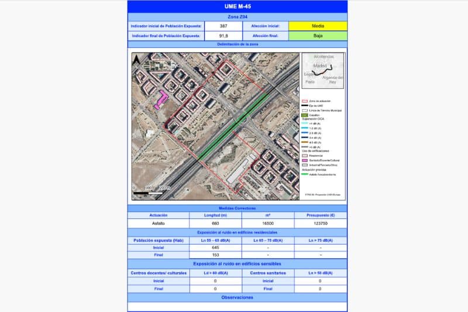
Task: Select the final population value "153"
Action: (x=215, y=255)
